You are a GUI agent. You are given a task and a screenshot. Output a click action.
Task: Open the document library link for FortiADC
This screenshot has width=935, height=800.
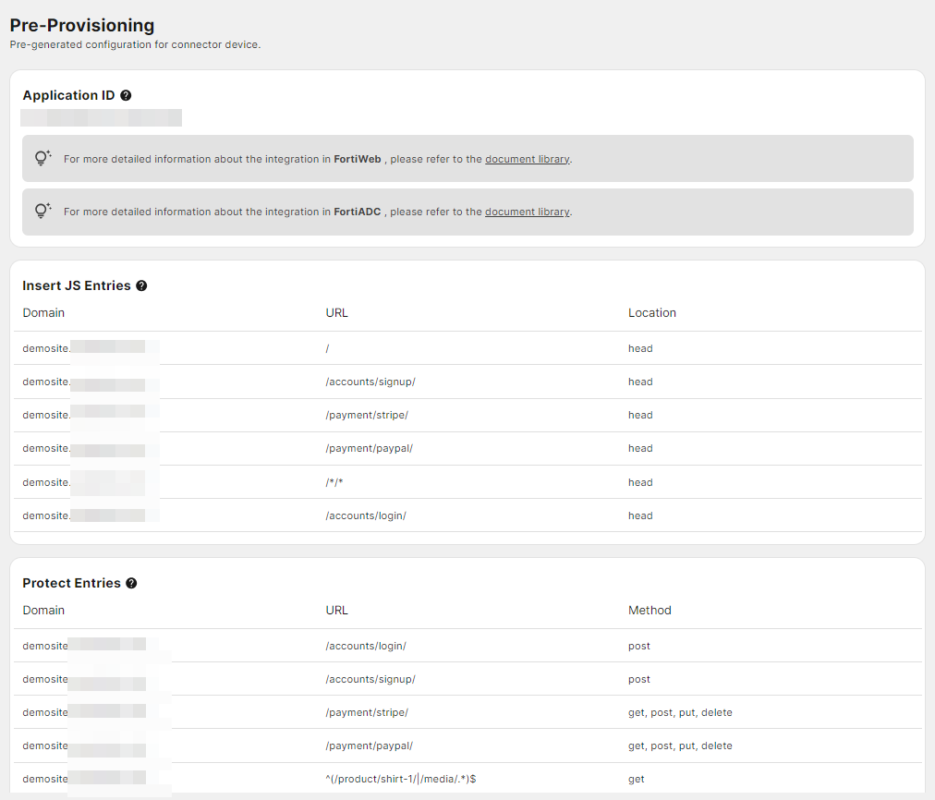pos(527,211)
